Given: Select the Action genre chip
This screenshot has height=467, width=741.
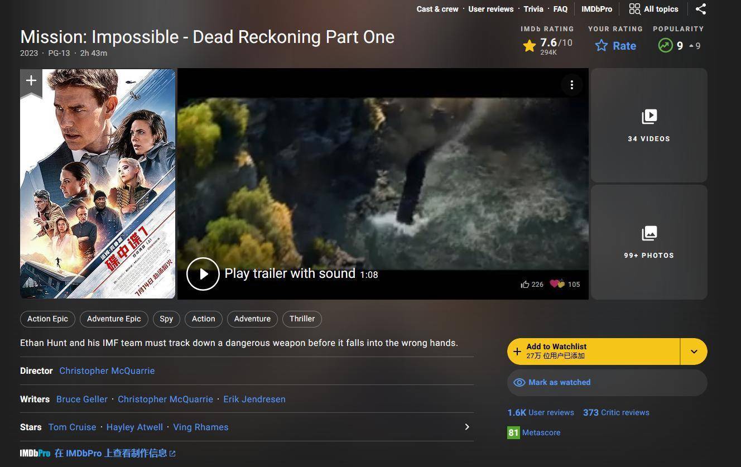Looking at the screenshot, I should click(x=203, y=319).
